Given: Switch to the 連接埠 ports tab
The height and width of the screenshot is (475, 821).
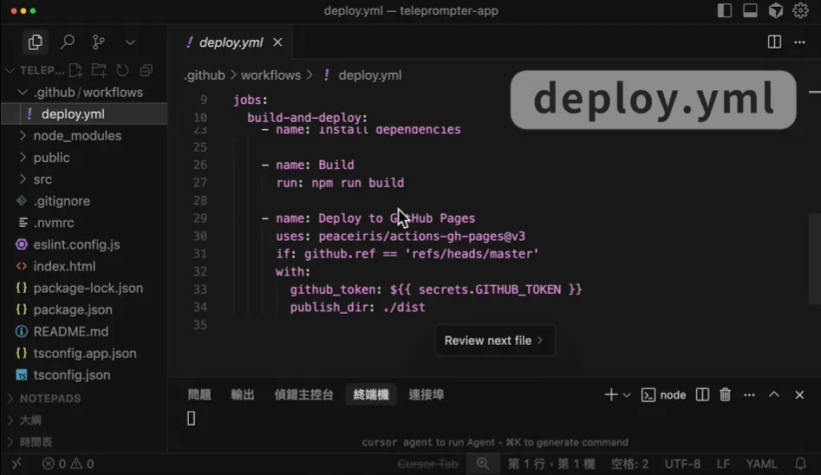Looking at the screenshot, I should point(427,395).
